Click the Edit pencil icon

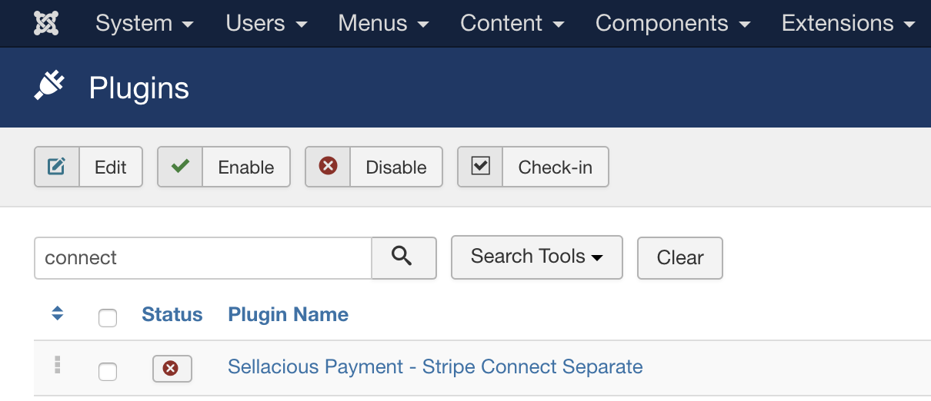[57, 167]
